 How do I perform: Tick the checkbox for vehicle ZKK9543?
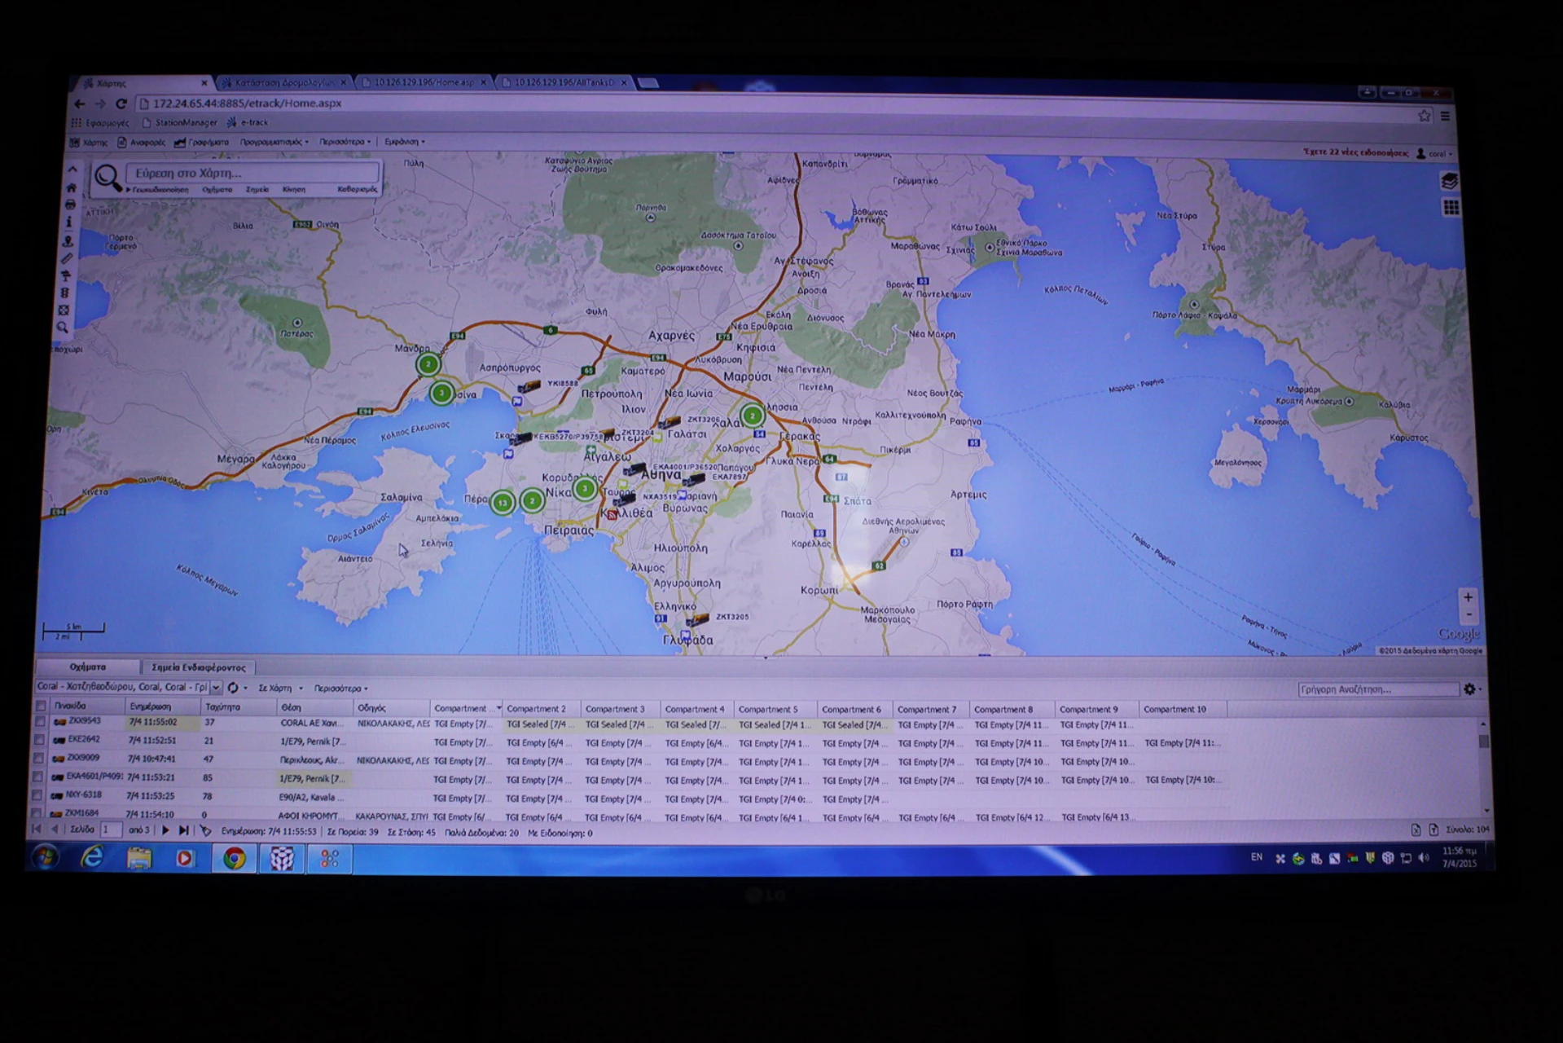(x=40, y=722)
